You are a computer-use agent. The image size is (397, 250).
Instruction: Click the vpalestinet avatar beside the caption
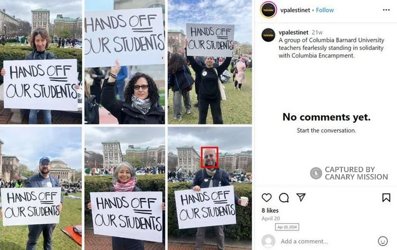tap(268, 35)
